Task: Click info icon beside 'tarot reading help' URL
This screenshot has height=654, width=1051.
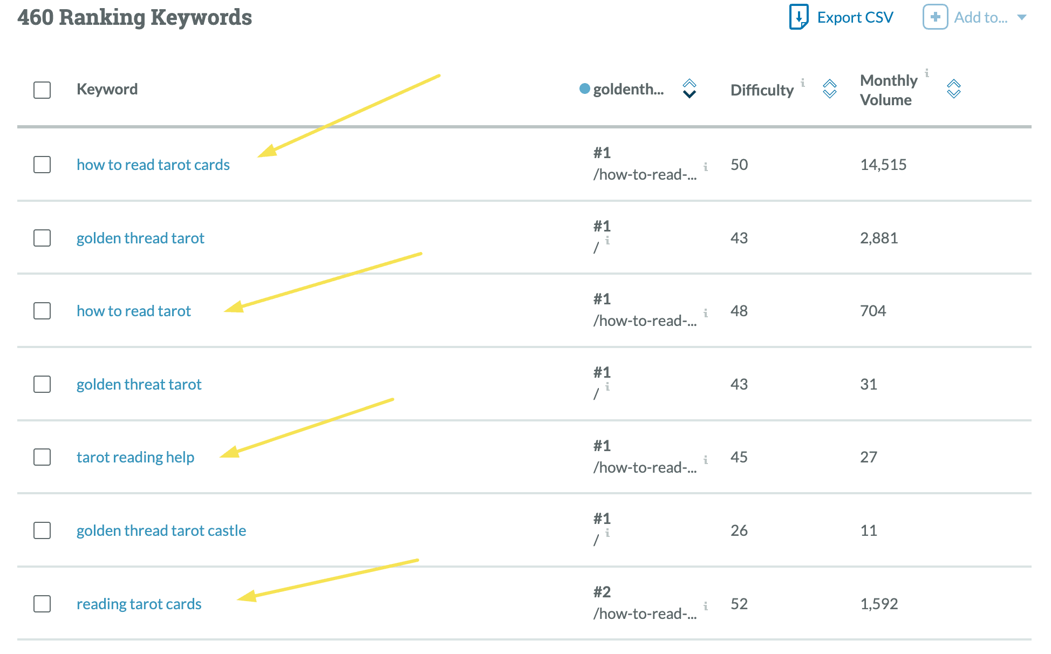Action: [x=706, y=460]
